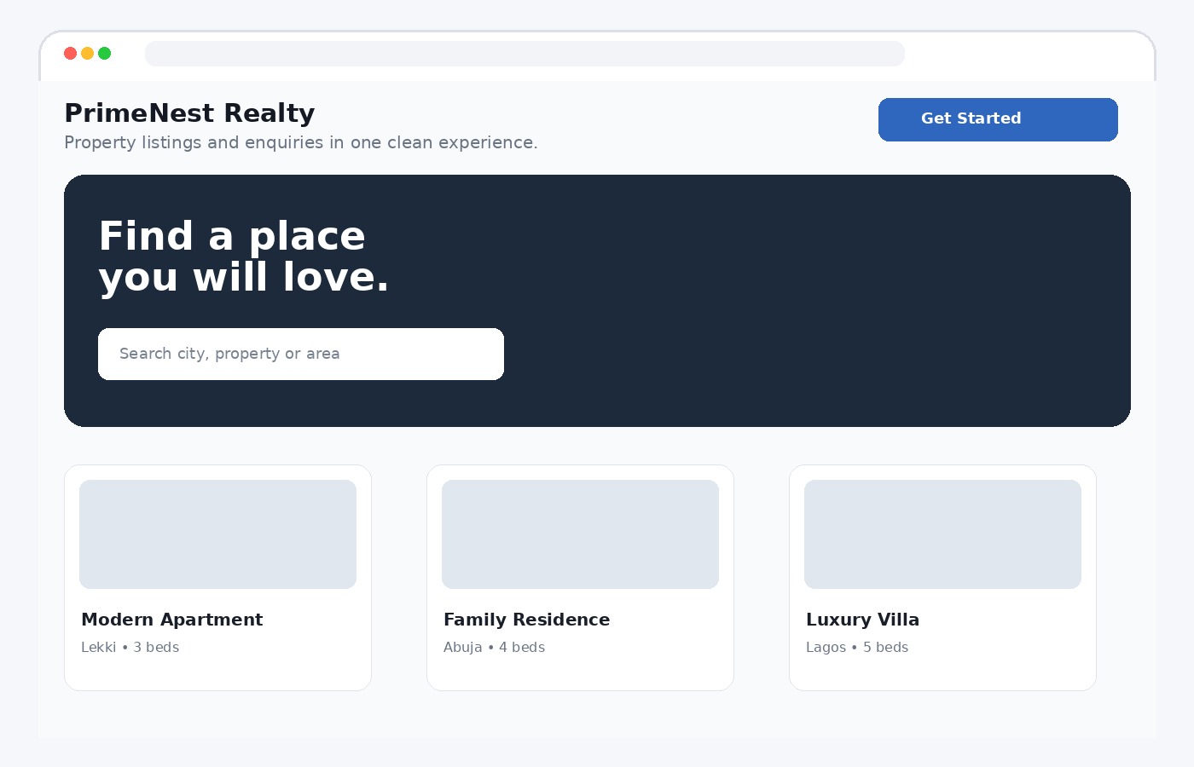Click the "Property listings and enquiries" tagline
The image size is (1194, 767).
click(301, 142)
